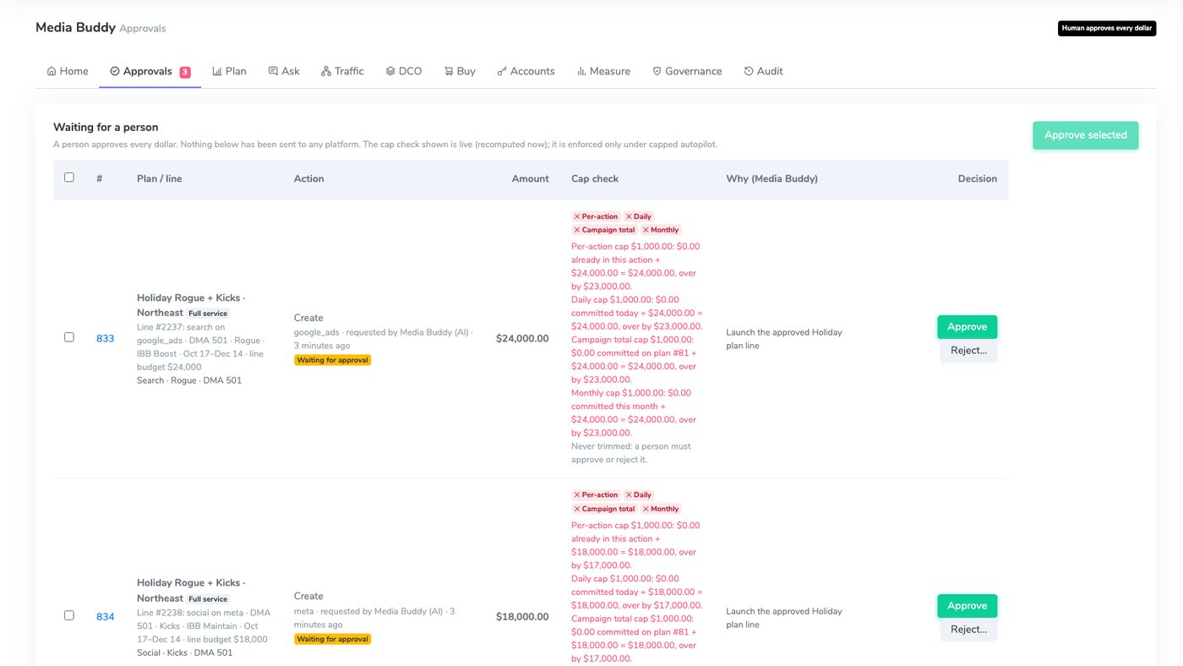
Task: Click the "Campaign total" cap tag in row 834
Action: 604,509
